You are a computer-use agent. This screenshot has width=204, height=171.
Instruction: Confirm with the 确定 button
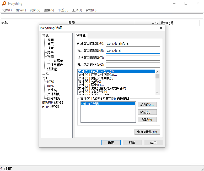point(111,143)
